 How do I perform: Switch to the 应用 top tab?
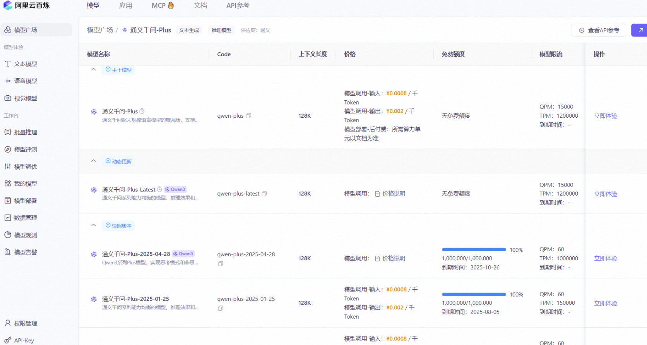pyautogui.click(x=126, y=5)
